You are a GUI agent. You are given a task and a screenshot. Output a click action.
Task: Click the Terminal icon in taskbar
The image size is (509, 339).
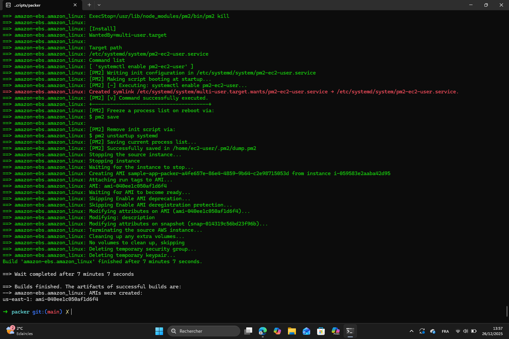[x=350, y=331]
